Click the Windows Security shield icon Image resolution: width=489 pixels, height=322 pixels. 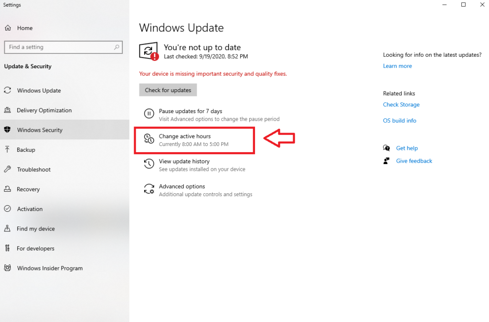point(8,130)
